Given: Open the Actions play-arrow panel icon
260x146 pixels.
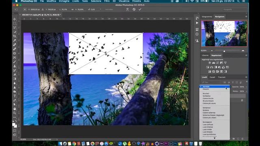Looking at the screenshot, I should click(197, 23).
